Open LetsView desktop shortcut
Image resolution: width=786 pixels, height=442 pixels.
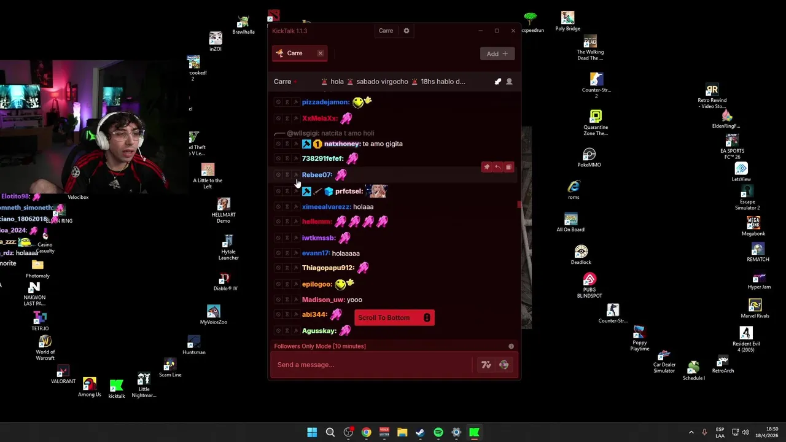(x=741, y=173)
